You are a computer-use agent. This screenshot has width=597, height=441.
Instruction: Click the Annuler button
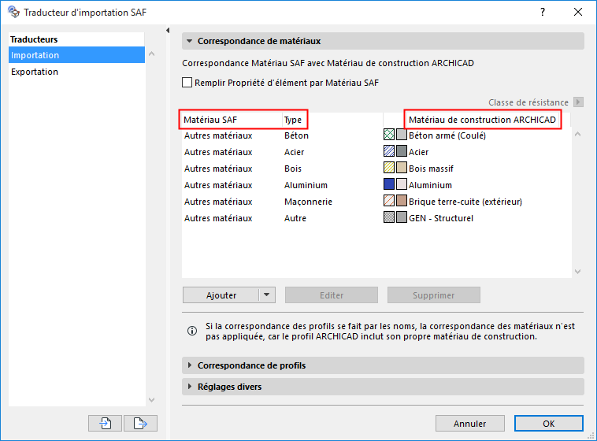pos(470,424)
